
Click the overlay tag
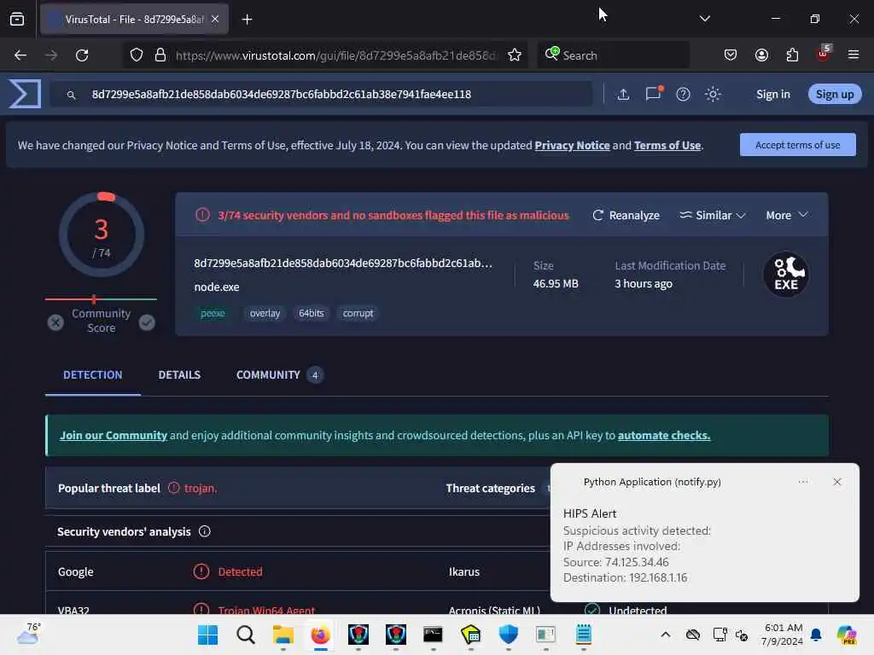coord(265,313)
